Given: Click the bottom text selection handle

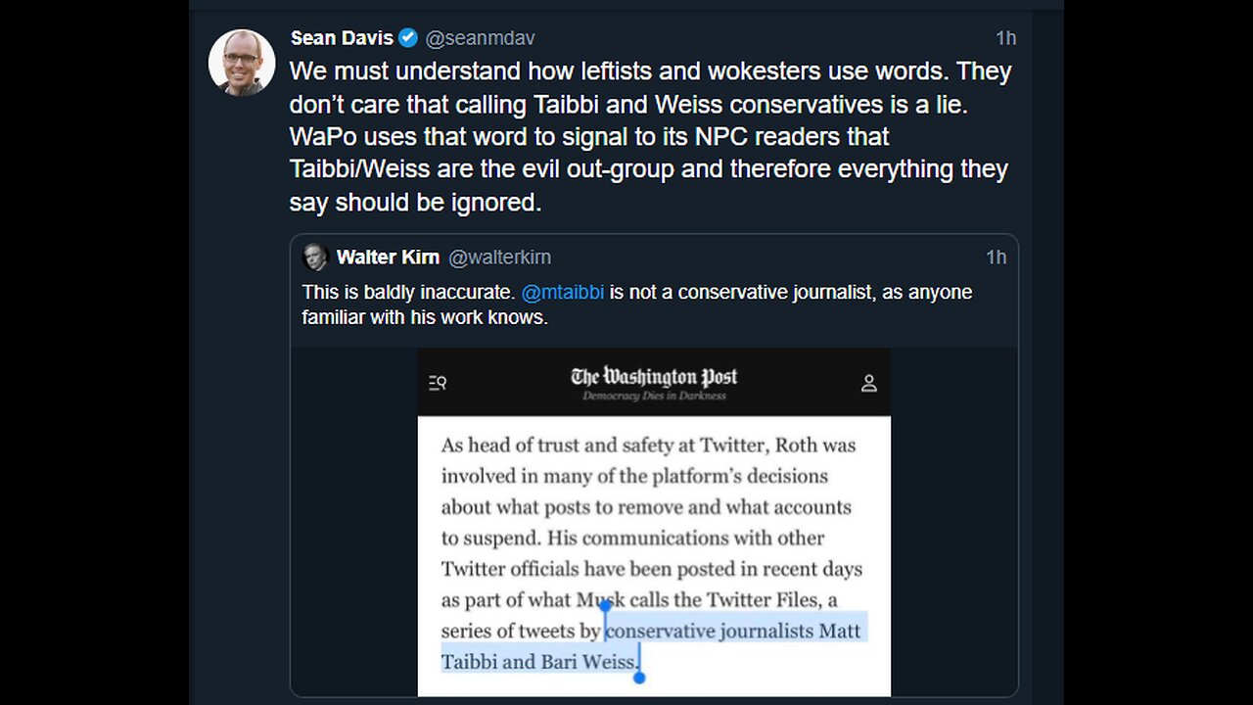Looking at the screenshot, I should click(x=639, y=677).
